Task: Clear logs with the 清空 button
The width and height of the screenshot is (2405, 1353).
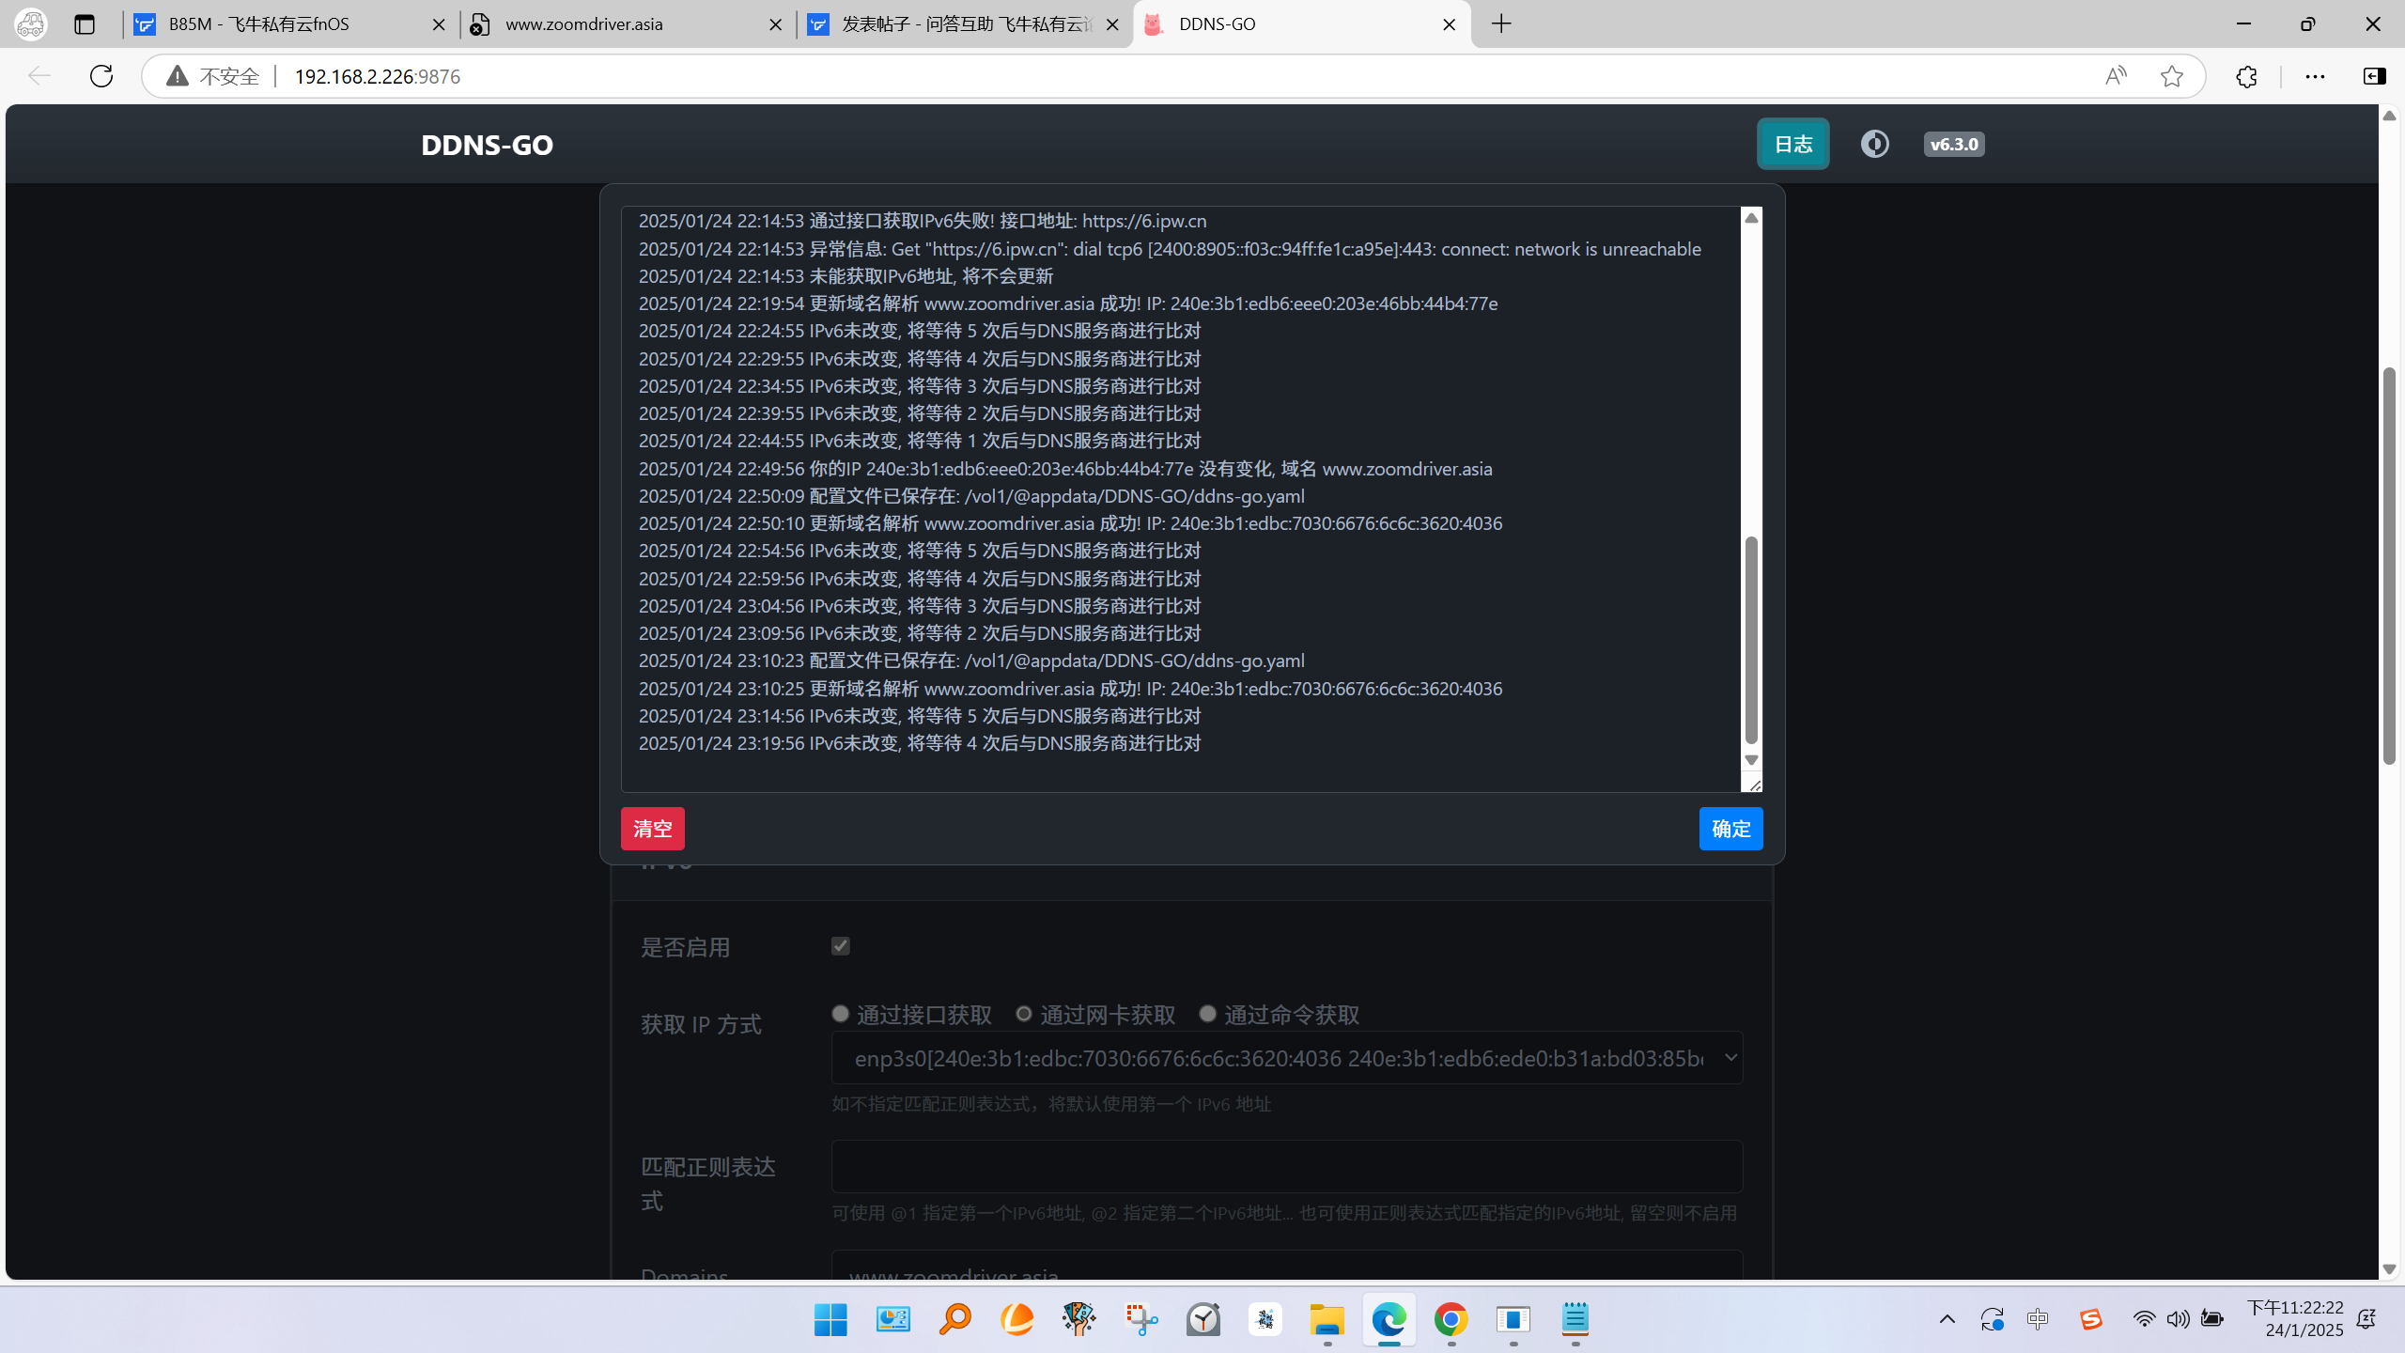Action: tap(652, 829)
